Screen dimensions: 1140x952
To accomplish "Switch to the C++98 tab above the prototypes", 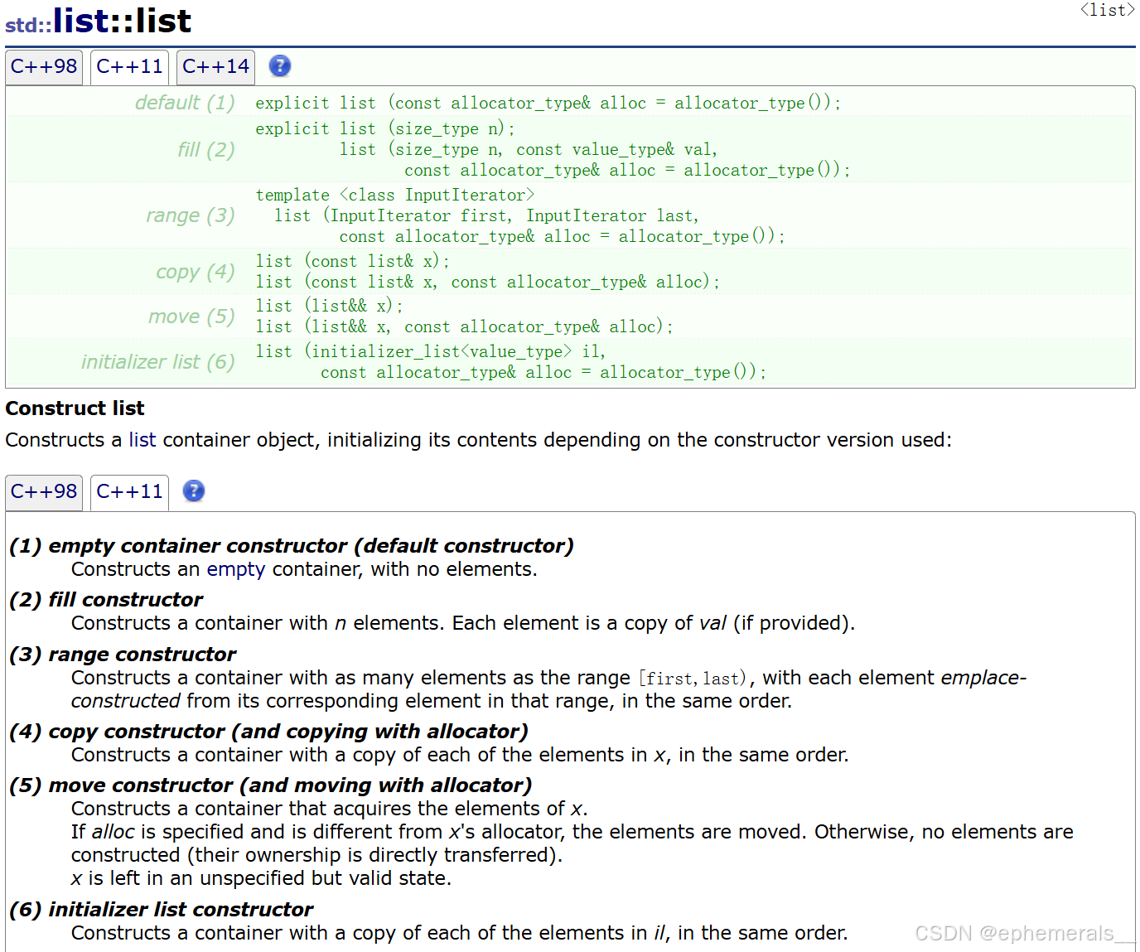I will click(x=44, y=67).
